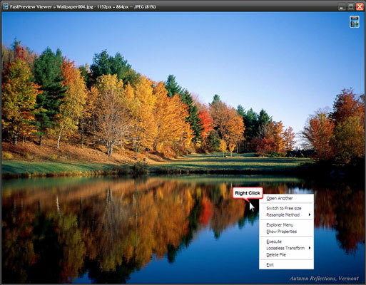Select Show Properties in the context menu
This screenshot has width=366, height=285.
click(281, 232)
